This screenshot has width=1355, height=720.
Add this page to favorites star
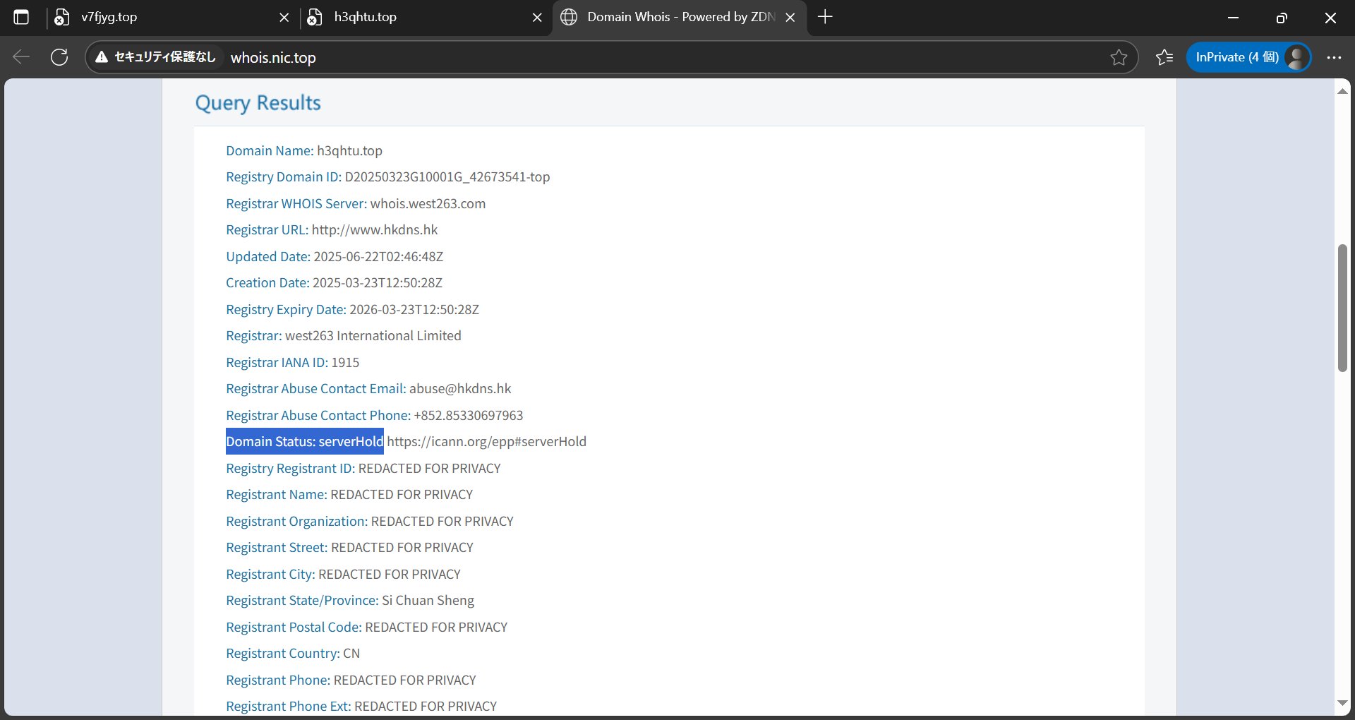(1119, 57)
